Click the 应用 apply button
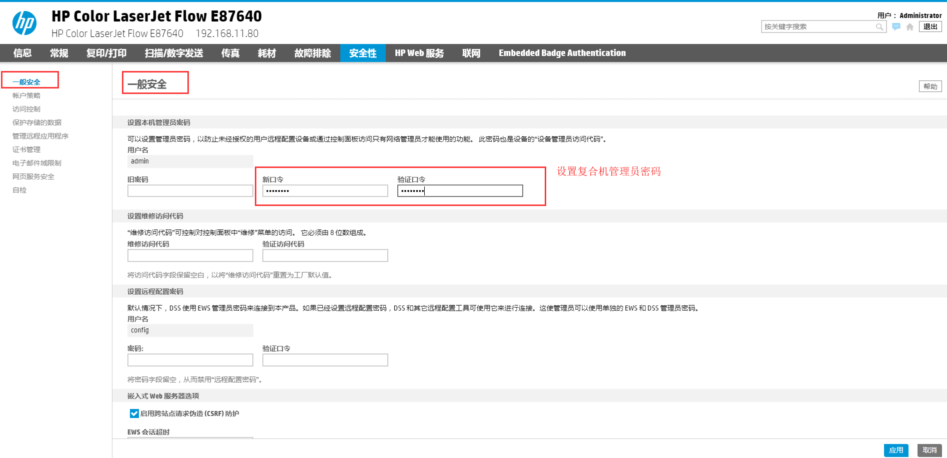Screen dimensions: 947x458 coord(896,450)
